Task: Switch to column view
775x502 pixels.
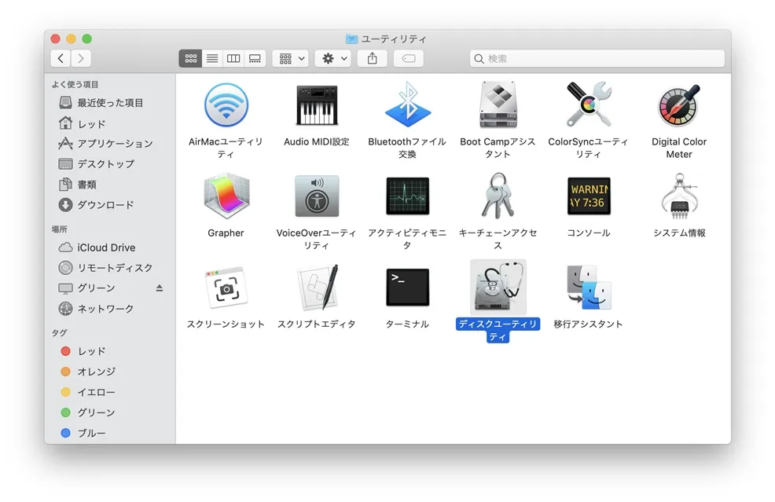Action: click(x=233, y=58)
